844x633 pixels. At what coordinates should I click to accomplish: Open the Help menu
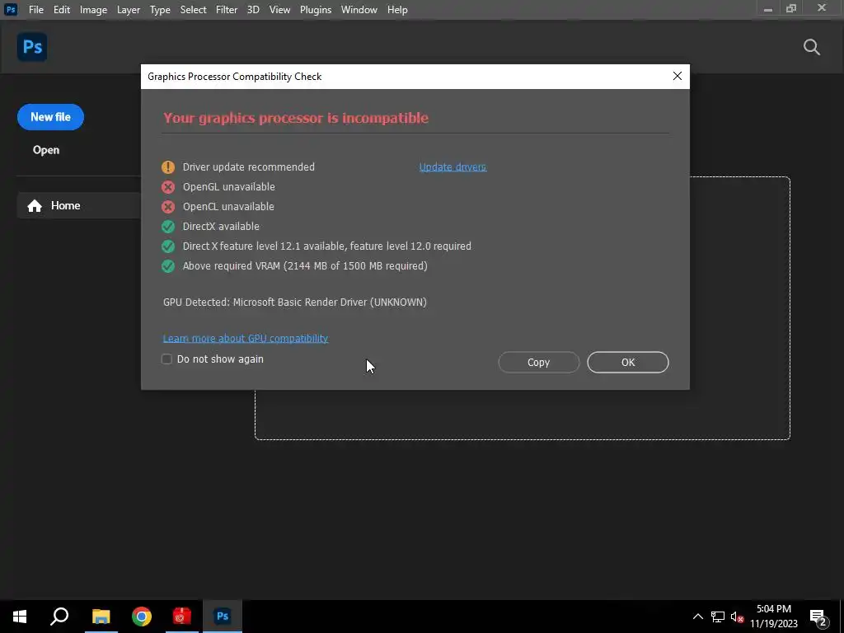pos(397,10)
